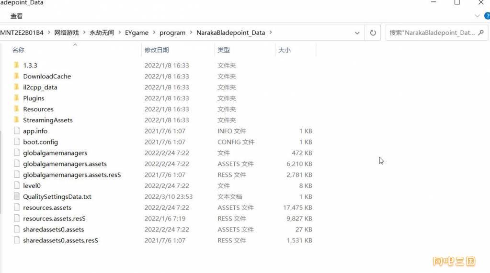Expand the chevron after MNT2E2B01B4
The height and width of the screenshot is (273, 490).
coord(49,32)
